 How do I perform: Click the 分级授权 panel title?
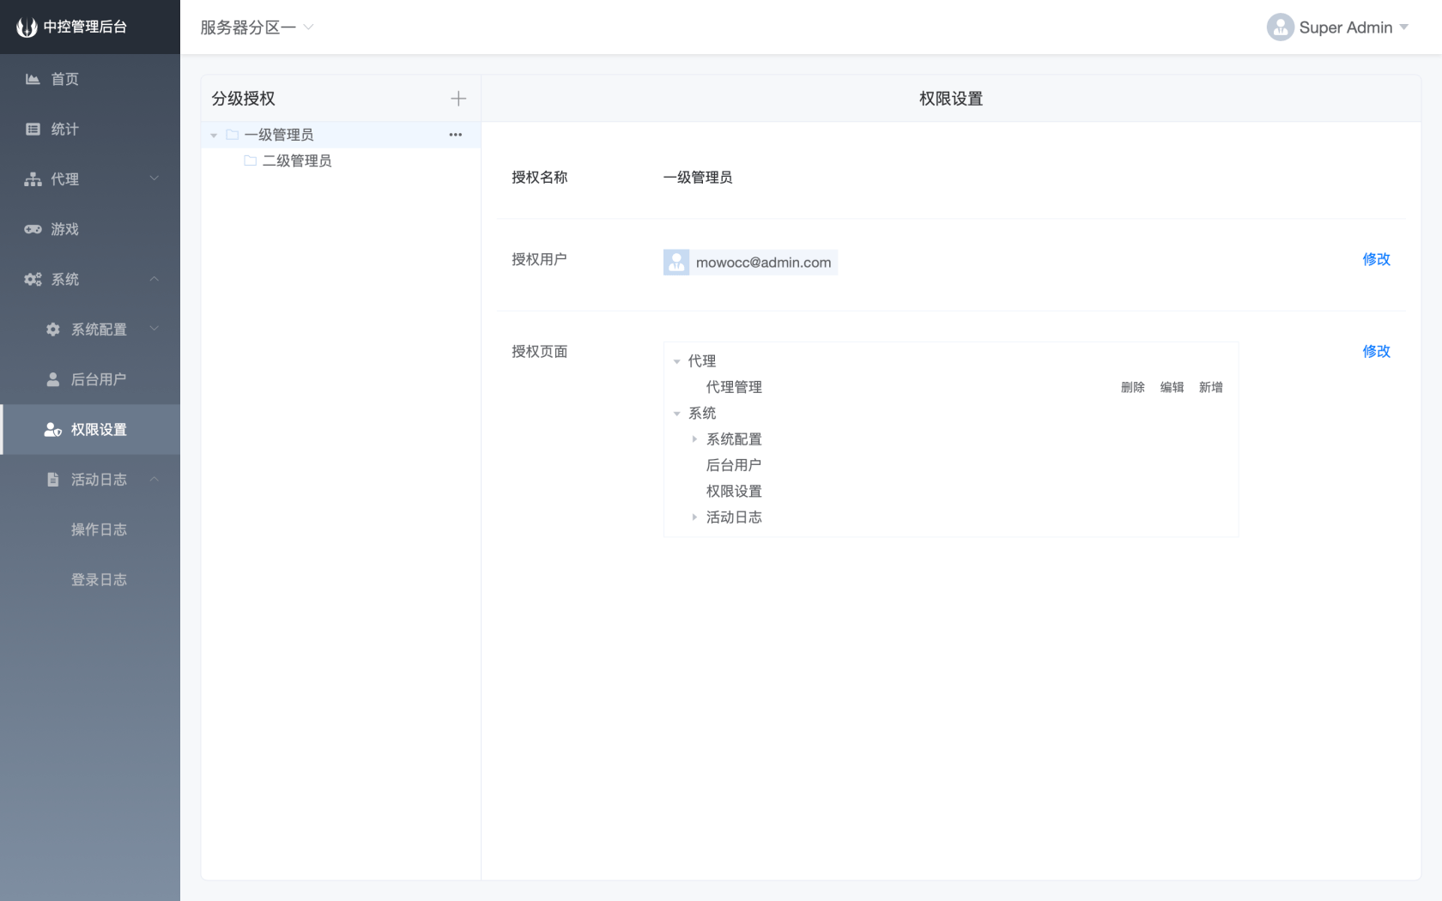pyautogui.click(x=243, y=99)
